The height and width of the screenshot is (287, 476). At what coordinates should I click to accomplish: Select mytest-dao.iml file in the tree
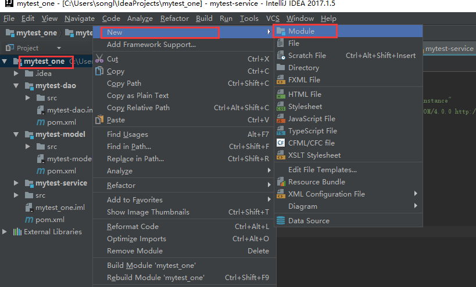click(70, 110)
